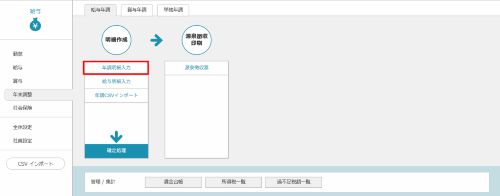Screen dimensions: 500x196
Task: Click the 明細作成 circle step icon
Action: click(116, 40)
